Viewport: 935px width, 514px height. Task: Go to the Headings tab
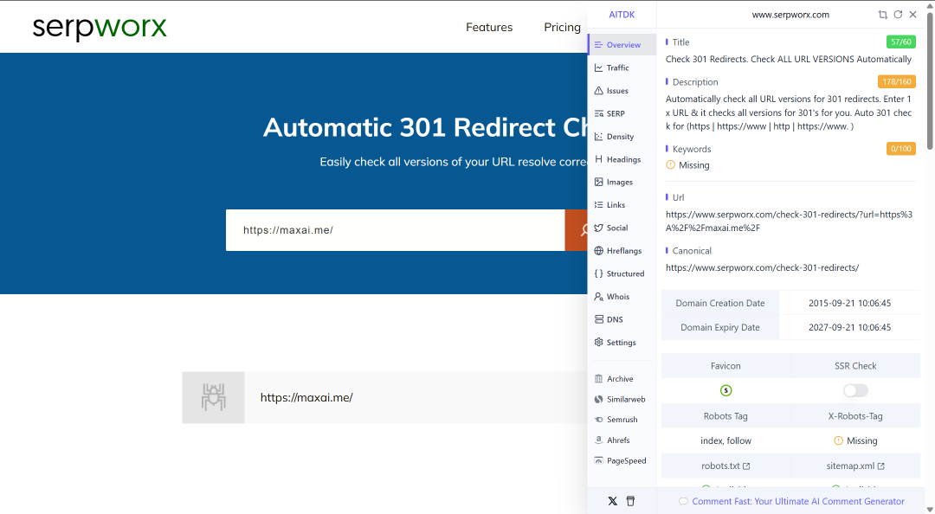click(x=622, y=159)
